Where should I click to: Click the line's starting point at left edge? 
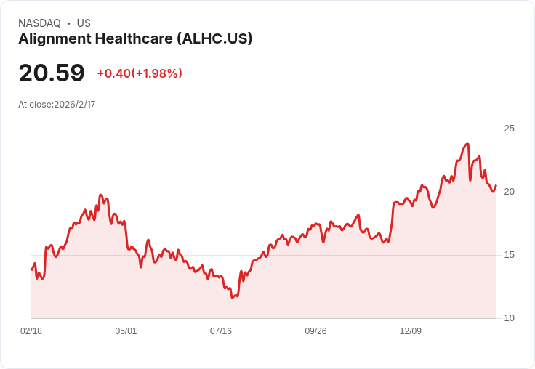(x=32, y=269)
